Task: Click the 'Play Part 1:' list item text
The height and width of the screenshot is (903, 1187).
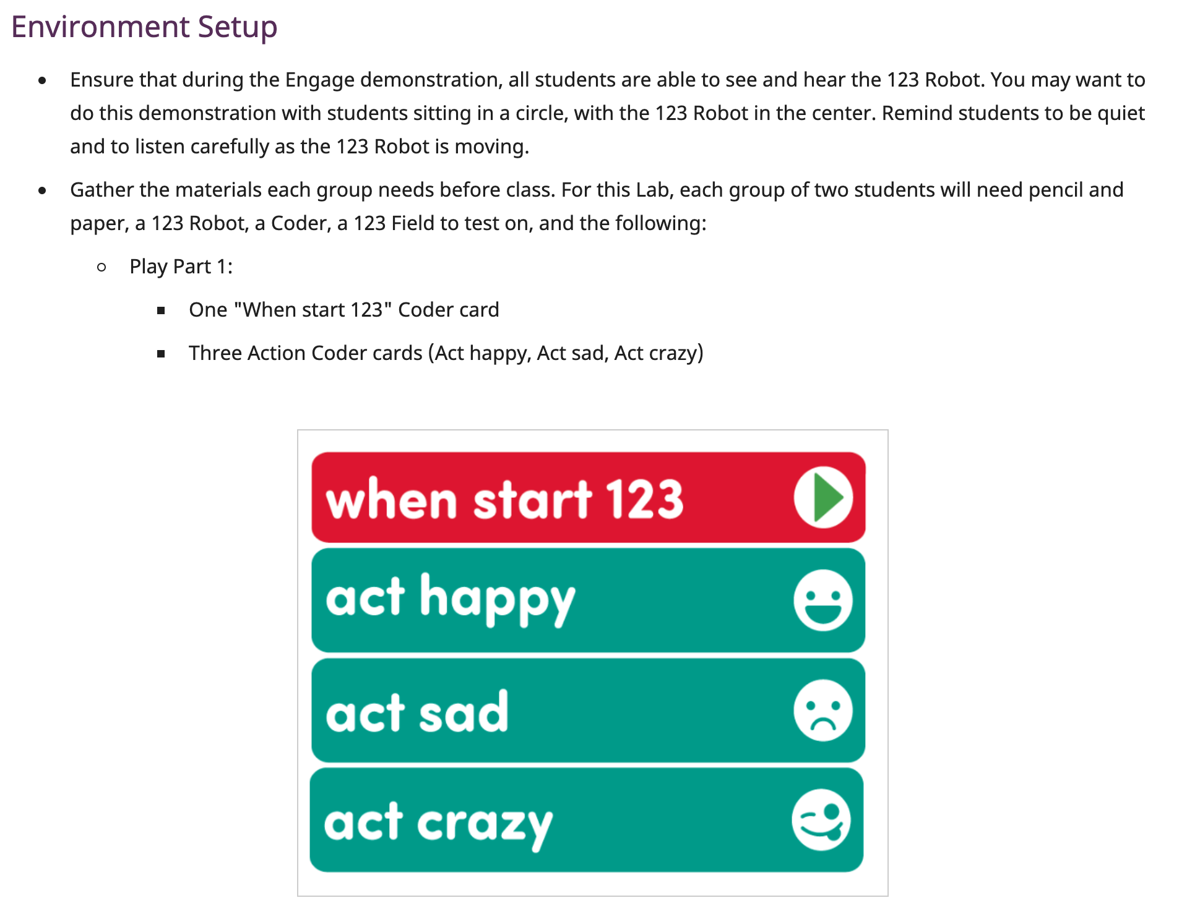Action: [x=181, y=267]
